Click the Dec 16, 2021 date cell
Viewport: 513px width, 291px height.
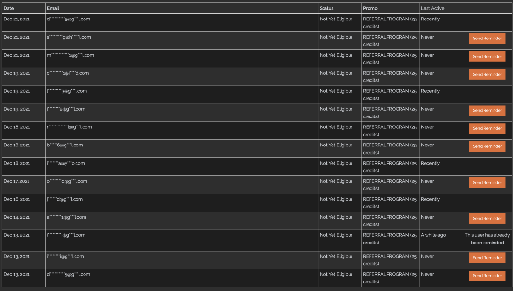tap(24, 203)
